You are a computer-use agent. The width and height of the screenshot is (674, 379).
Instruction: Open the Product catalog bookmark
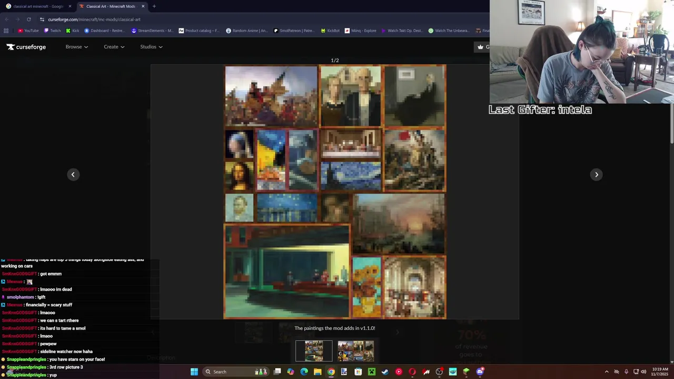(x=199, y=31)
